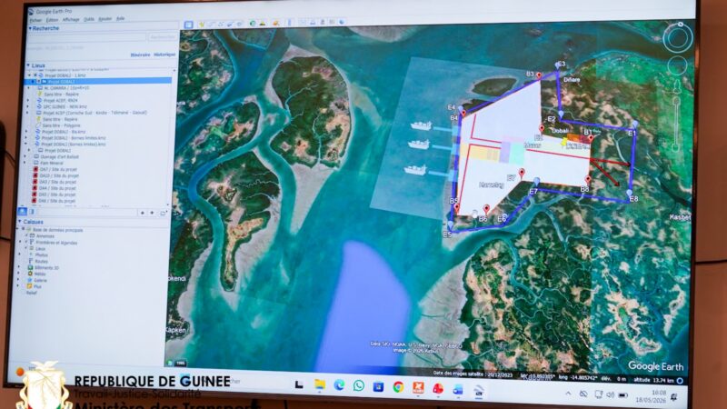
Task: Open the Affichage menu
Action: [71, 20]
